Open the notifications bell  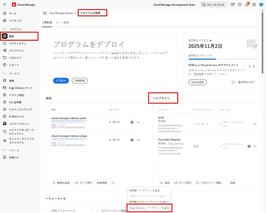coord(247,4)
